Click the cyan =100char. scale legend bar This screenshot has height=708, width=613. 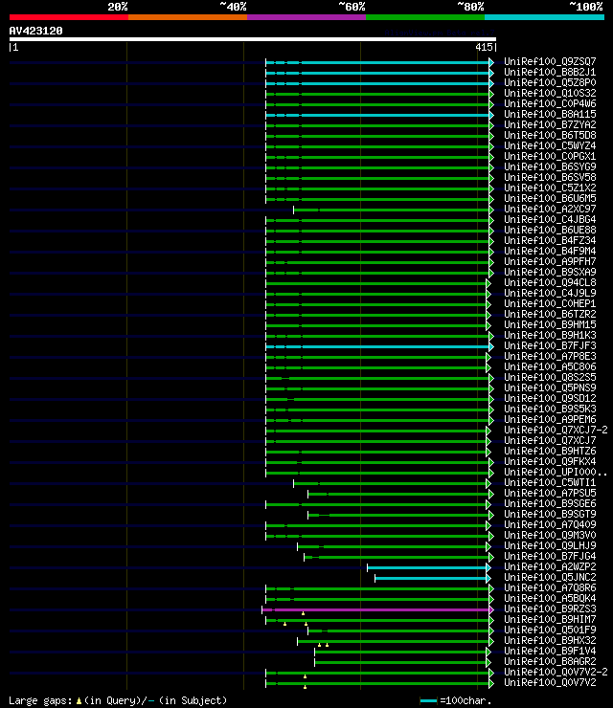click(428, 700)
